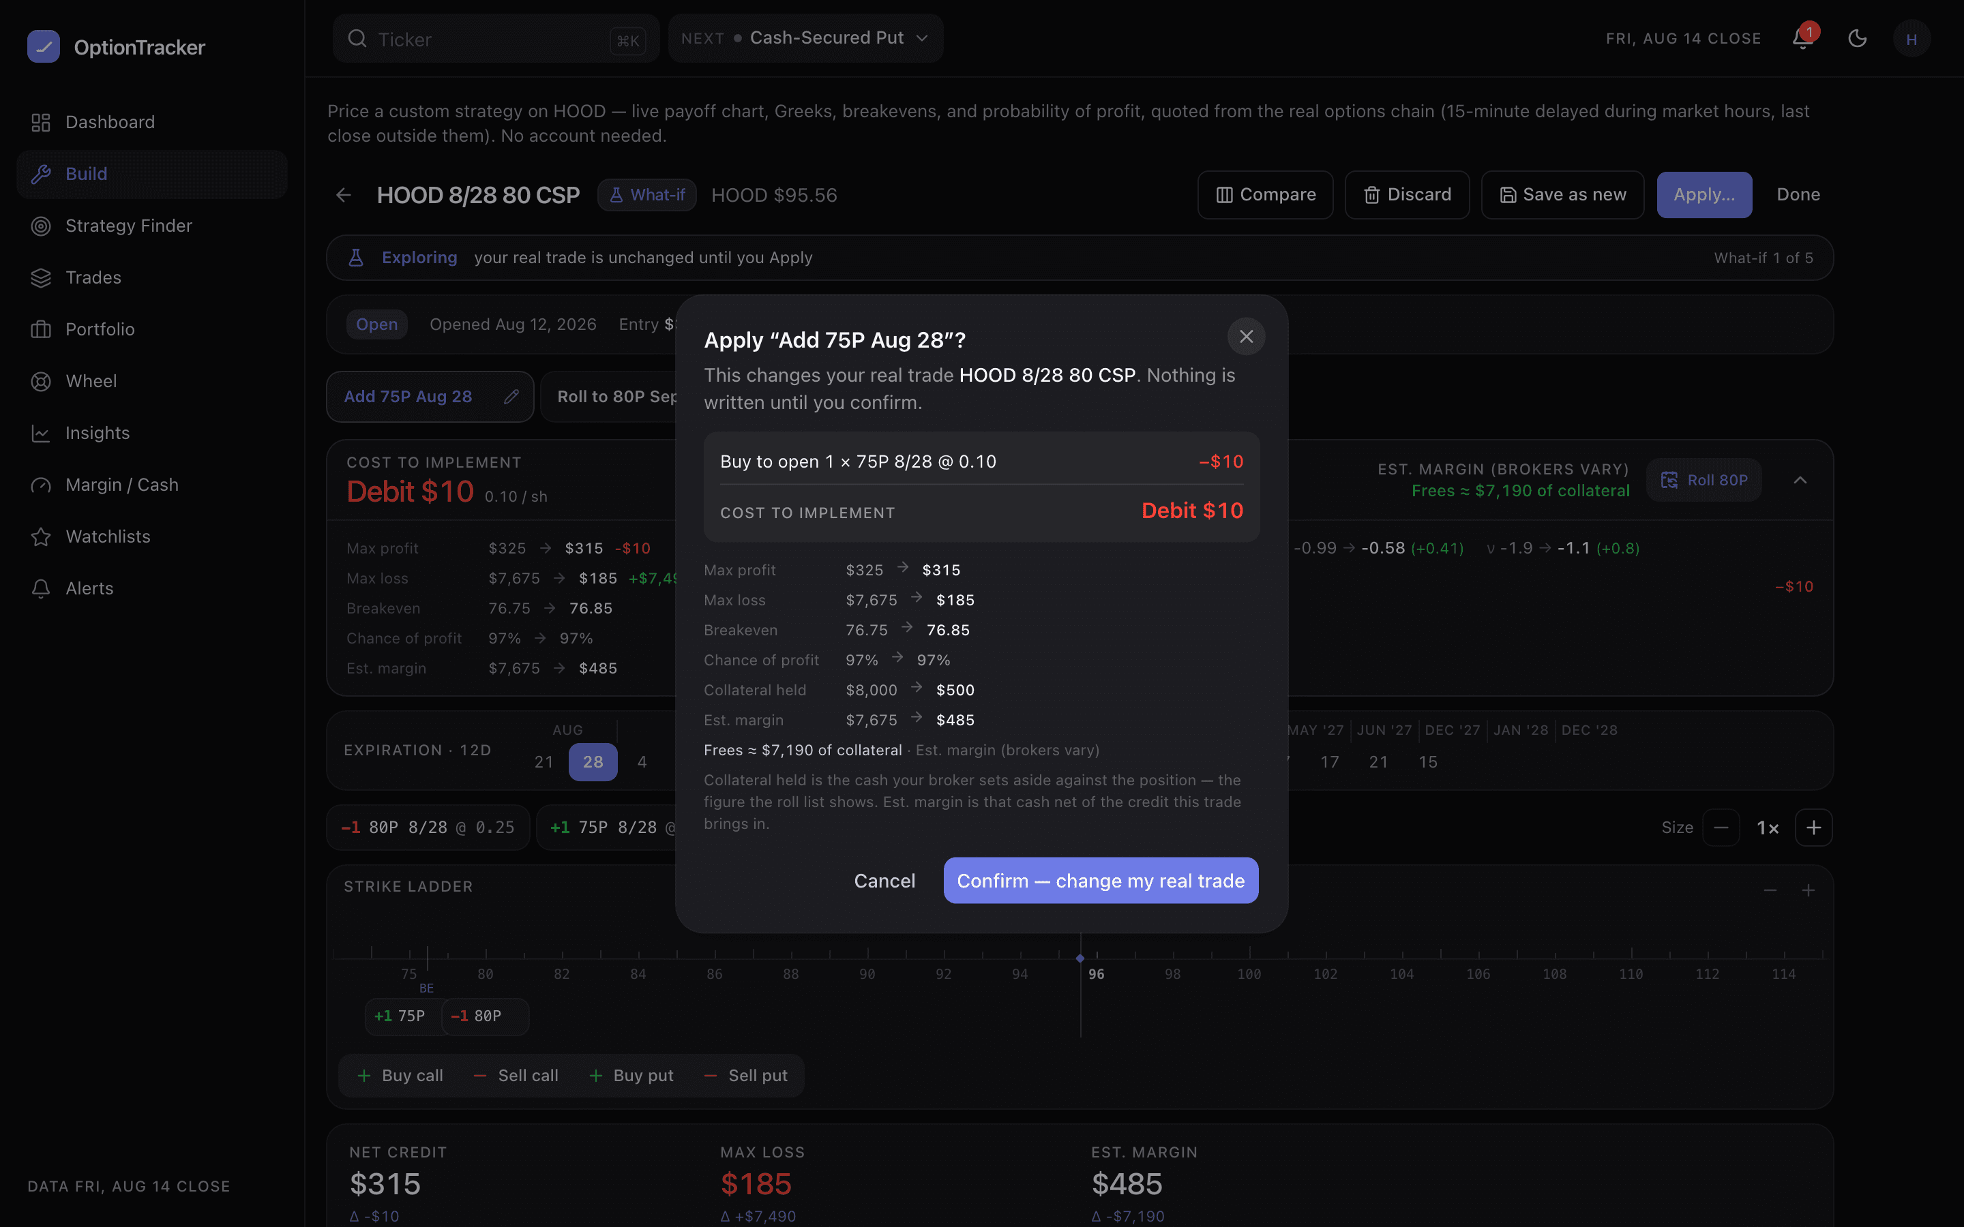This screenshot has width=1964, height=1227.
Task: Select expiration Aug 28
Action: 593,762
